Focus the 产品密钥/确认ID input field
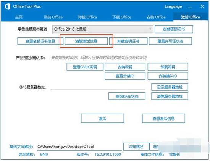The height and width of the screenshot is (161, 210). (119, 58)
